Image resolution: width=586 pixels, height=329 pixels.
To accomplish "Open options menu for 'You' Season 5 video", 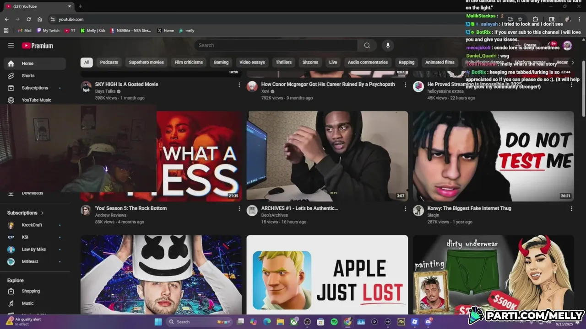I will coord(239,209).
